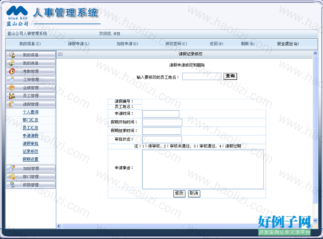The width and height of the screenshot is (323, 239).
Task: Click inside the 申请事由 text area
Action: (203, 169)
